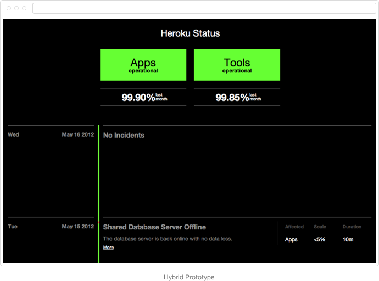The image size is (379, 281).
Task: Click the Scale value of <5%
Action: click(319, 239)
